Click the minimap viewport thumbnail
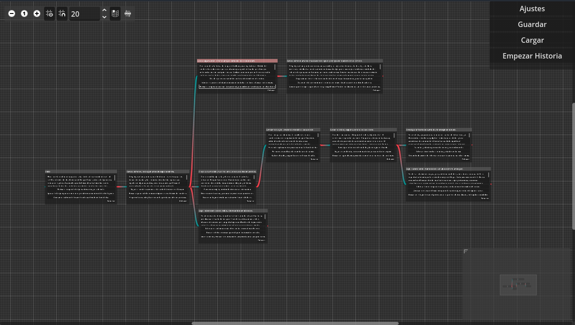The width and height of the screenshot is (575, 325). tap(518, 284)
